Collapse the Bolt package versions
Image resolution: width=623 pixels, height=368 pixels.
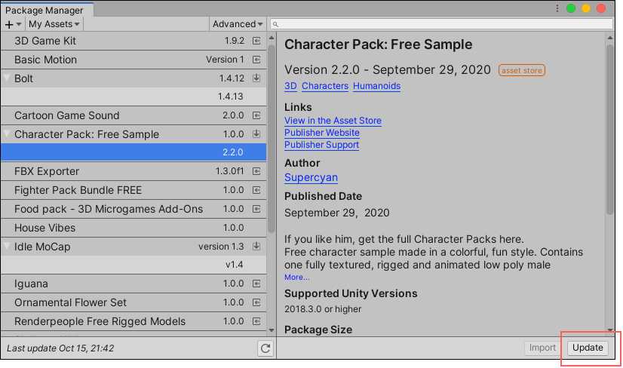[x=7, y=78]
